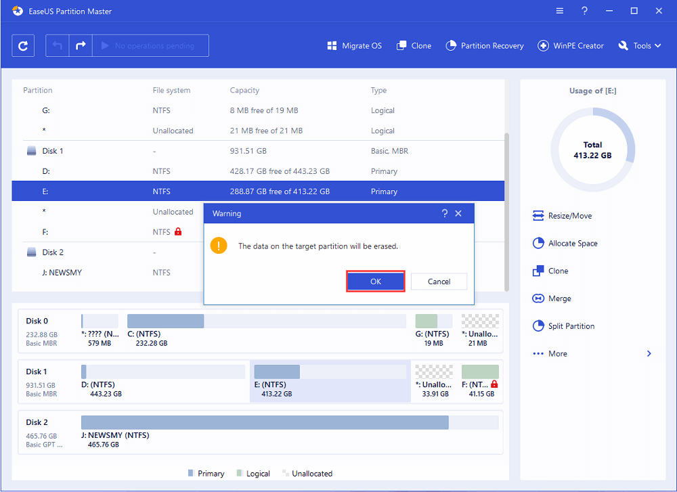
Task: Click the usage donut chart for E:
Action: [x=593, y=150]
